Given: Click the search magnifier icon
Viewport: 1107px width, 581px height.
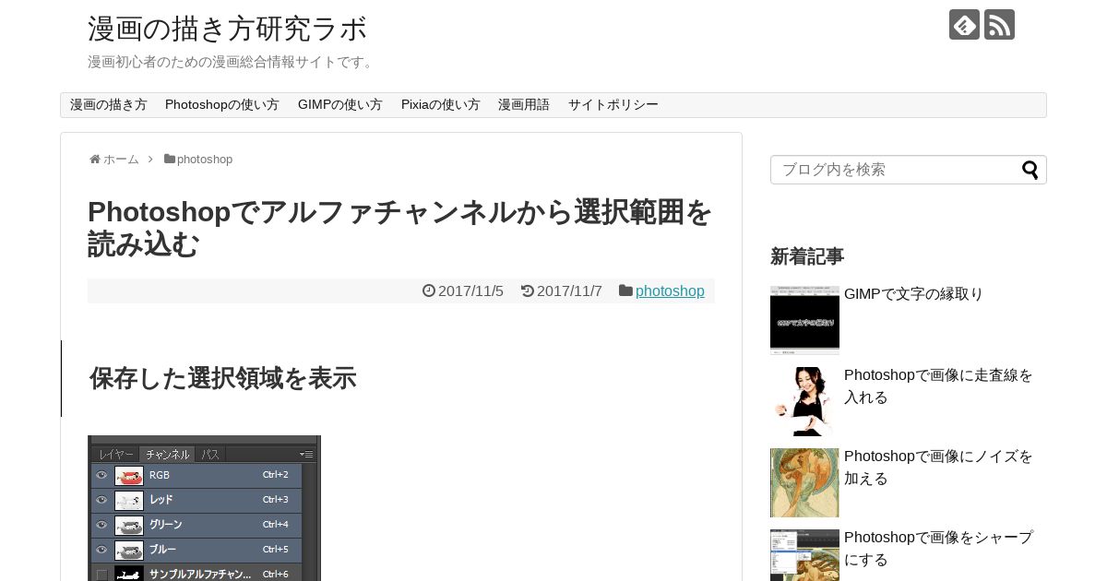Looking at the screenshot, I should click(x=1030, y=170).
